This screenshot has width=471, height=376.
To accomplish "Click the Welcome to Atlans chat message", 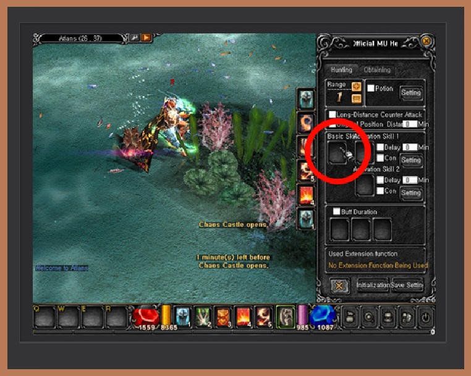I will point(62,268).
